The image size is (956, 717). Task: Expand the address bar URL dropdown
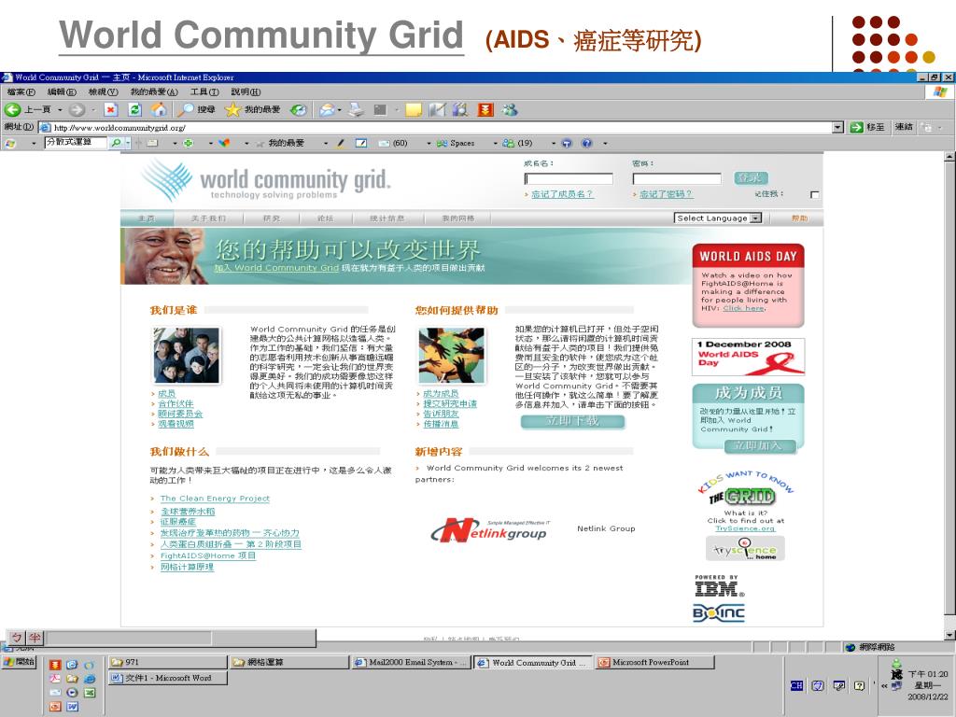[838, 127]
